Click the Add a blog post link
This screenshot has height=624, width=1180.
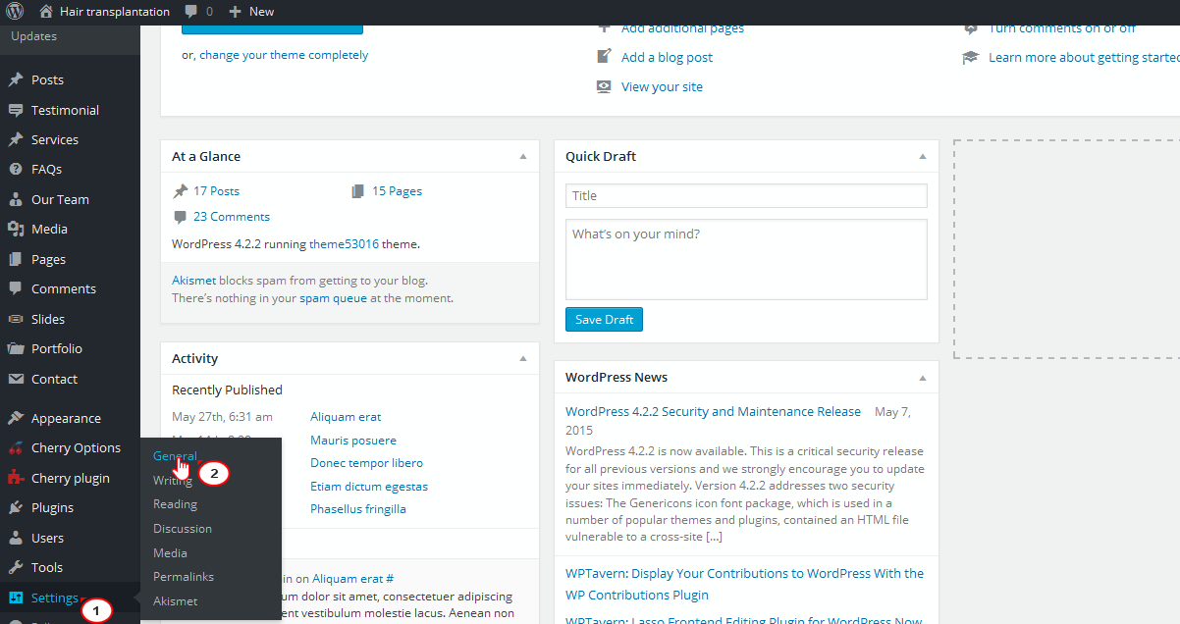(667, 57)
